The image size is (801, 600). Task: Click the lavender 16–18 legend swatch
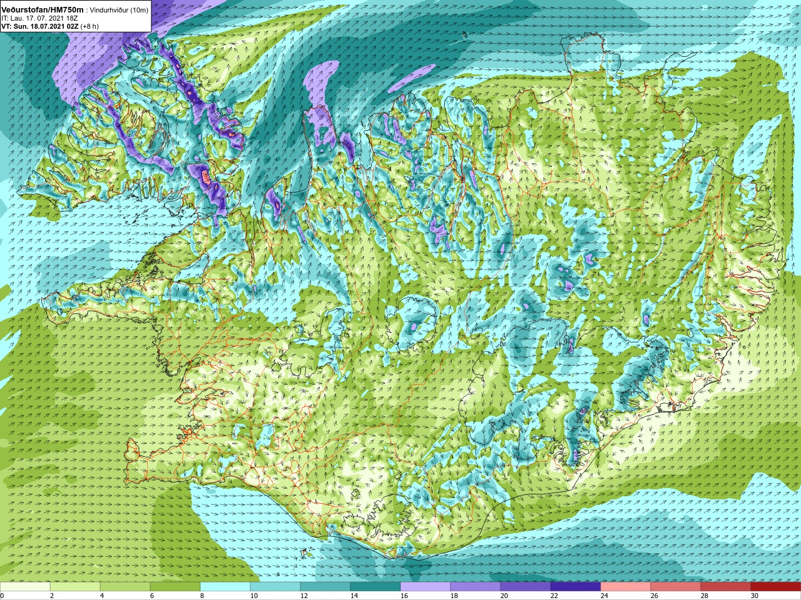426,587
